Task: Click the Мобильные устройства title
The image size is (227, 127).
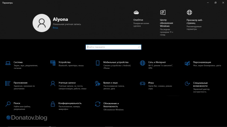Action: tap(116, 62)
